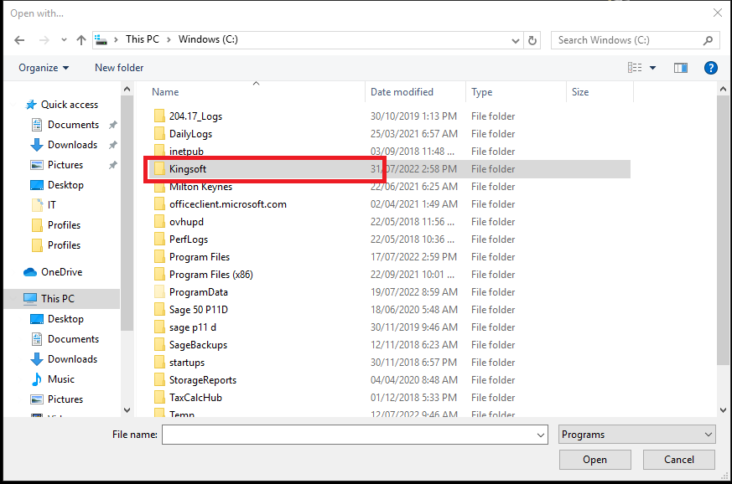Click the file list scroll down arrow
This screenshot has height=484, width=732.
point(723,410)
